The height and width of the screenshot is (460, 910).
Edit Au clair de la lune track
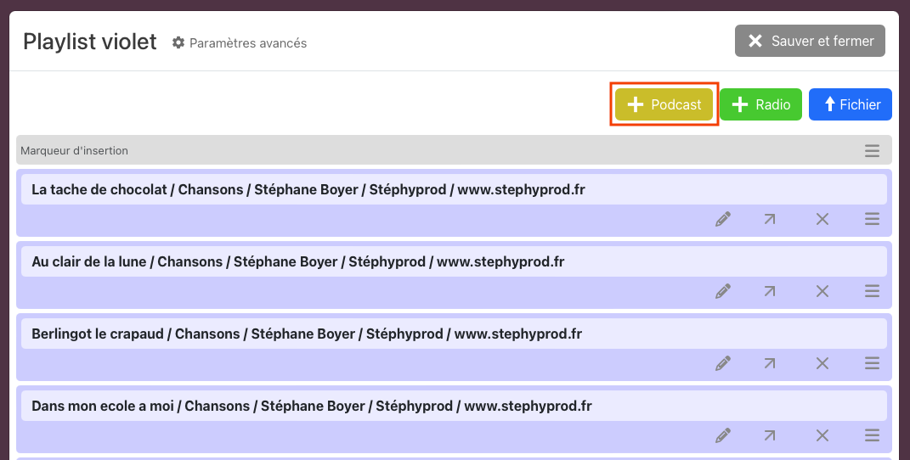tap(723, 291)
